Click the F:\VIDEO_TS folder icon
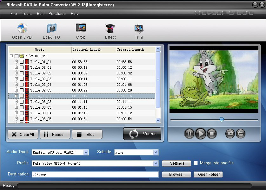 pos(22,56)
